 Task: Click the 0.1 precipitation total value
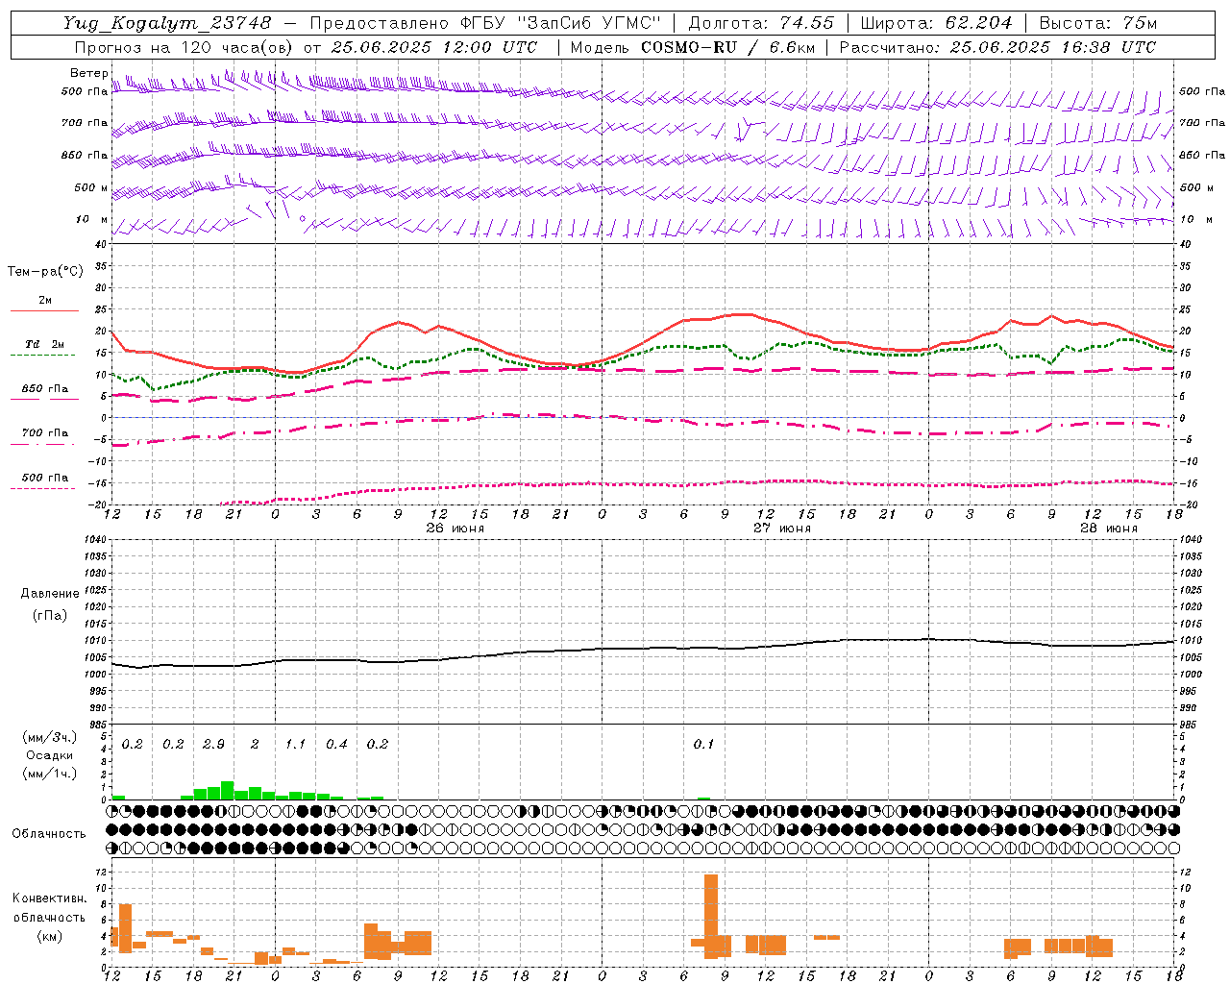(704, 745)
